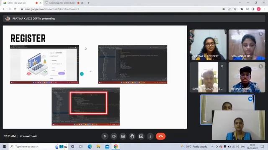Click muted mic icon on Suresh Prasad tile
The height and width of the screenshot is (150, 268).
point(222,66)
